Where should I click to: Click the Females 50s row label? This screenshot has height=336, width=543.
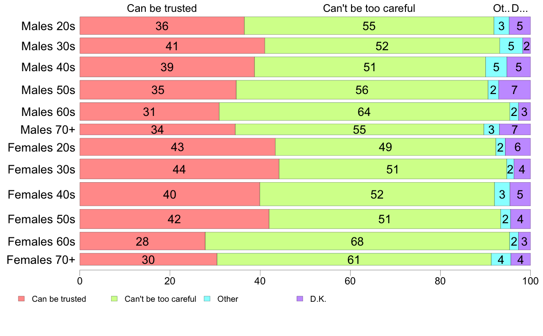[41, 219]
